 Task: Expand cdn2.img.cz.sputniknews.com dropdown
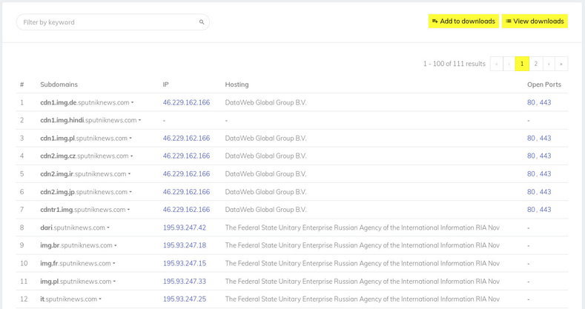pyautogui.click(x=132, y=156)
